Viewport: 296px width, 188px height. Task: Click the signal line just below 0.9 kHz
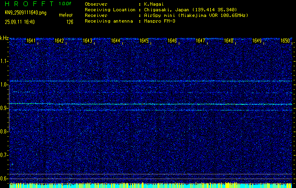pyautogui.click(x=151, y=110)
